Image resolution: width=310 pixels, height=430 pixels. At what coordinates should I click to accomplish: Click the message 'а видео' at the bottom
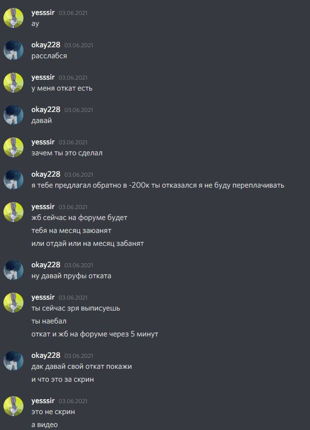[44, 425]
